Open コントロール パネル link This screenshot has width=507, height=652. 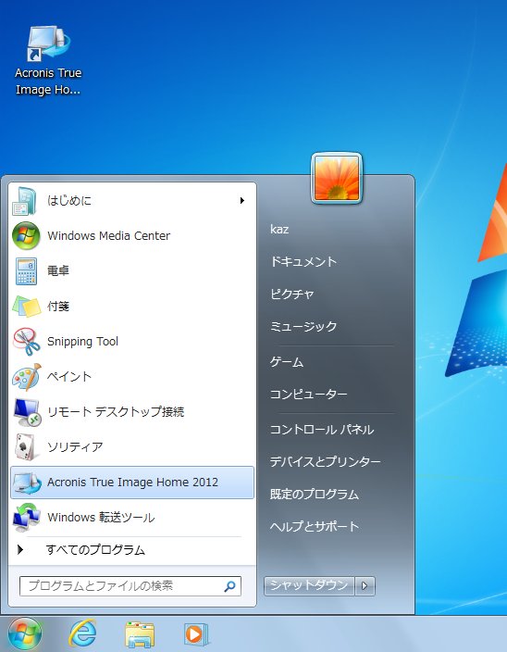click(322, 429)
